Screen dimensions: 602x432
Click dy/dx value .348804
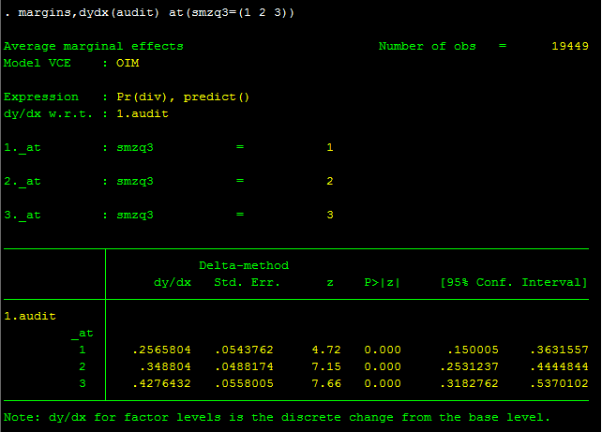point(165,366)
